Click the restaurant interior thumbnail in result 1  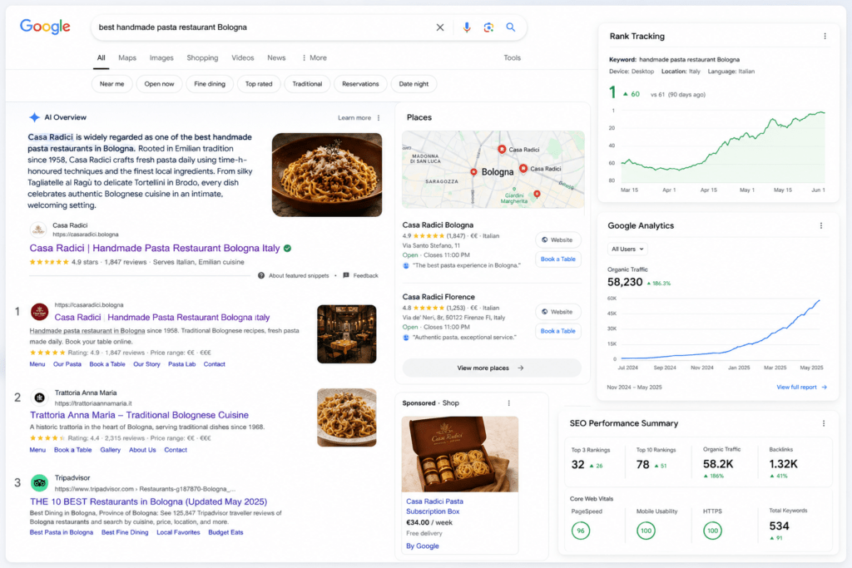pyautogui.click(x=347, y=334)
